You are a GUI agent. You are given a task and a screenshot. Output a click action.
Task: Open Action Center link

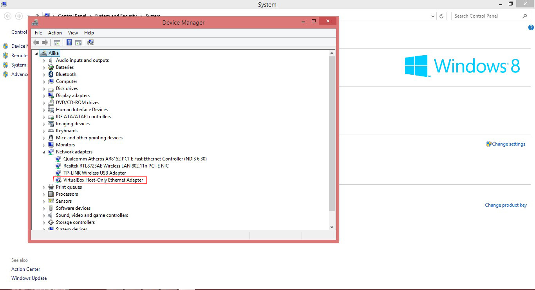(26, 269)
